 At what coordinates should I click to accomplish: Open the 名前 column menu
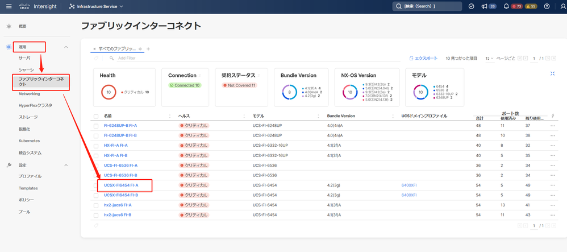pos(170,116)
